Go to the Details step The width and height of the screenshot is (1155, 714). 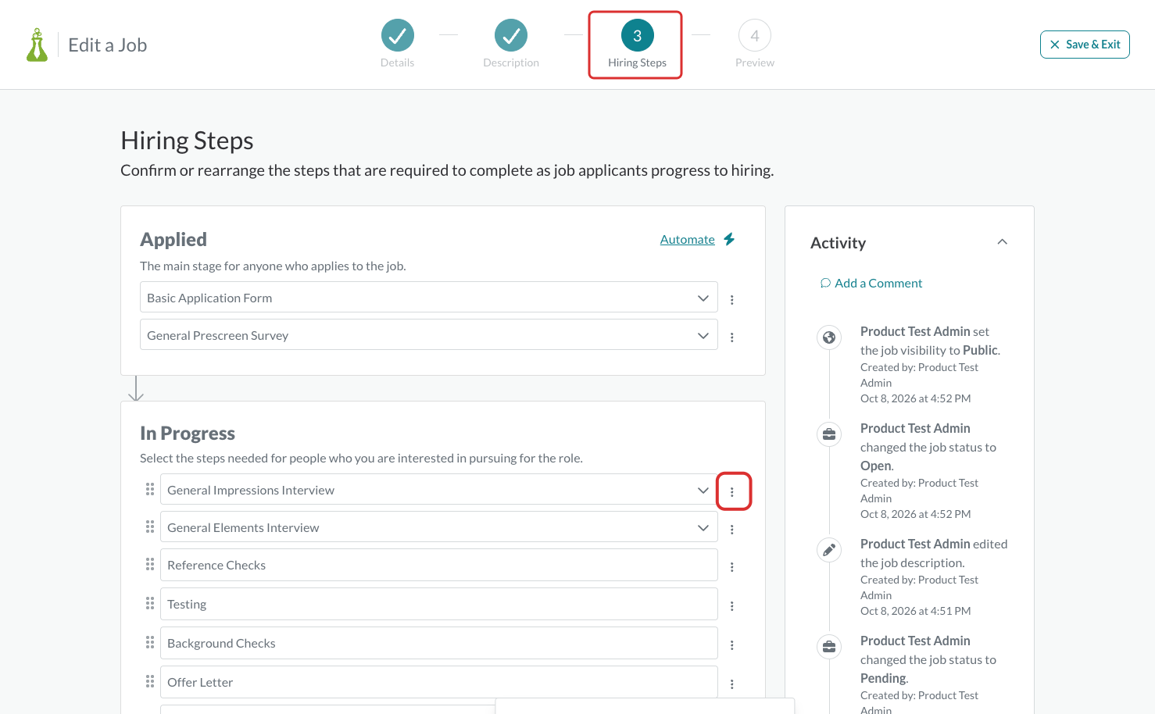pos(397,44)
